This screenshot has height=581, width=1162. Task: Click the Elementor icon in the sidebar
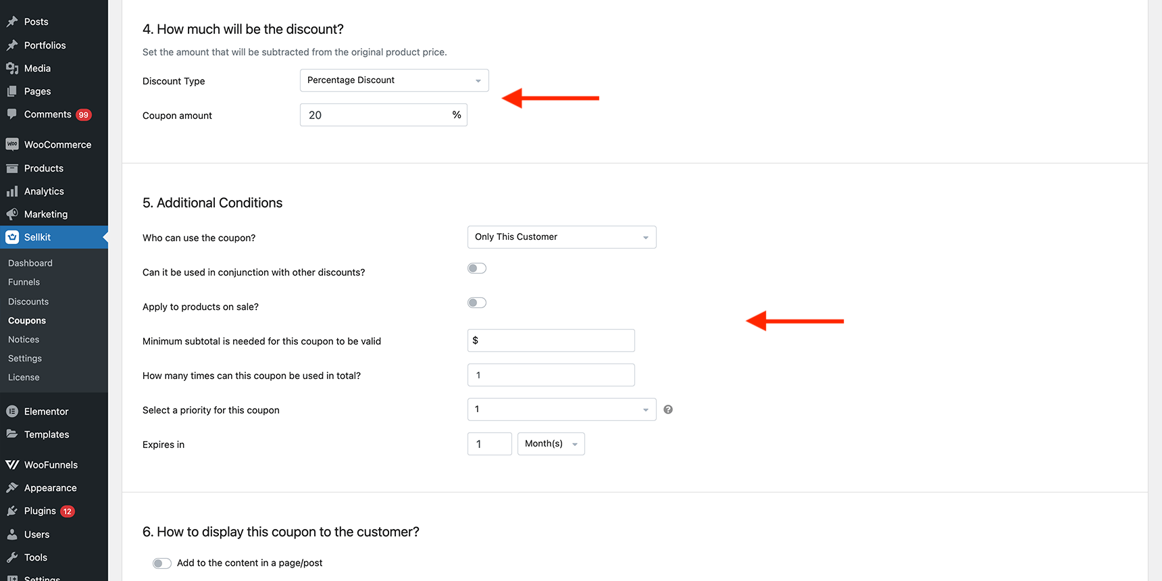(x=12, y=411)
